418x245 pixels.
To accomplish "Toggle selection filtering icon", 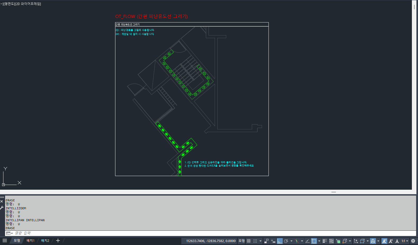I will [x=362, y=241].
